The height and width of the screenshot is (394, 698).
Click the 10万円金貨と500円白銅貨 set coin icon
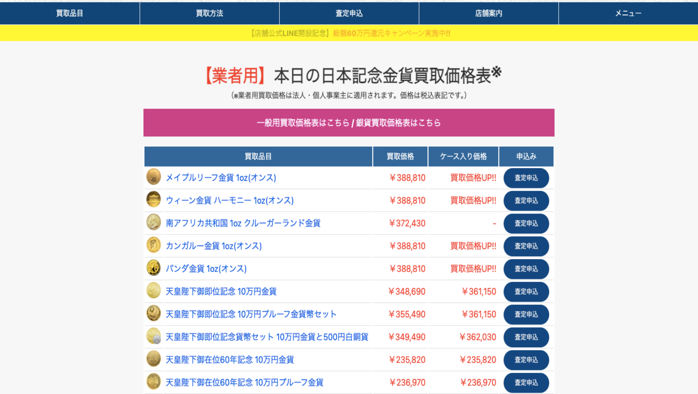154,336
